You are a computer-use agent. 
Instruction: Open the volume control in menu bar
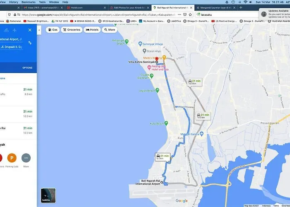pyautogui.click(x=251, y=2)
